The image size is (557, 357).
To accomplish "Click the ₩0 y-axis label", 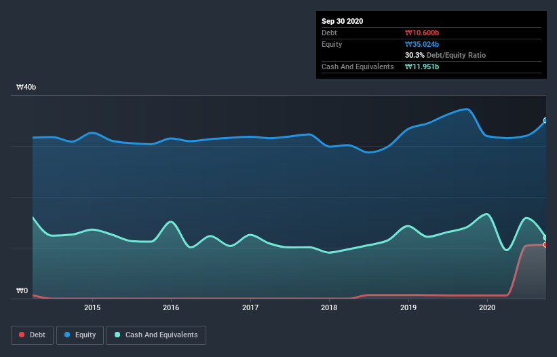I will coord(22,290).
